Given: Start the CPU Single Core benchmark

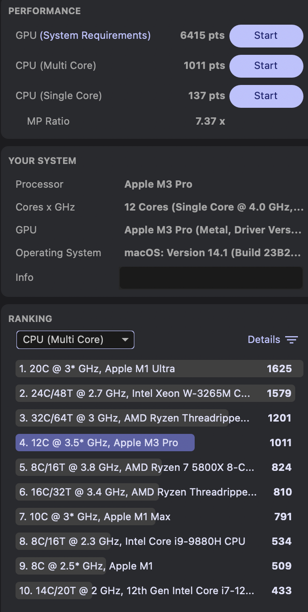Looking at the screenshot, I should click(266, 96).
